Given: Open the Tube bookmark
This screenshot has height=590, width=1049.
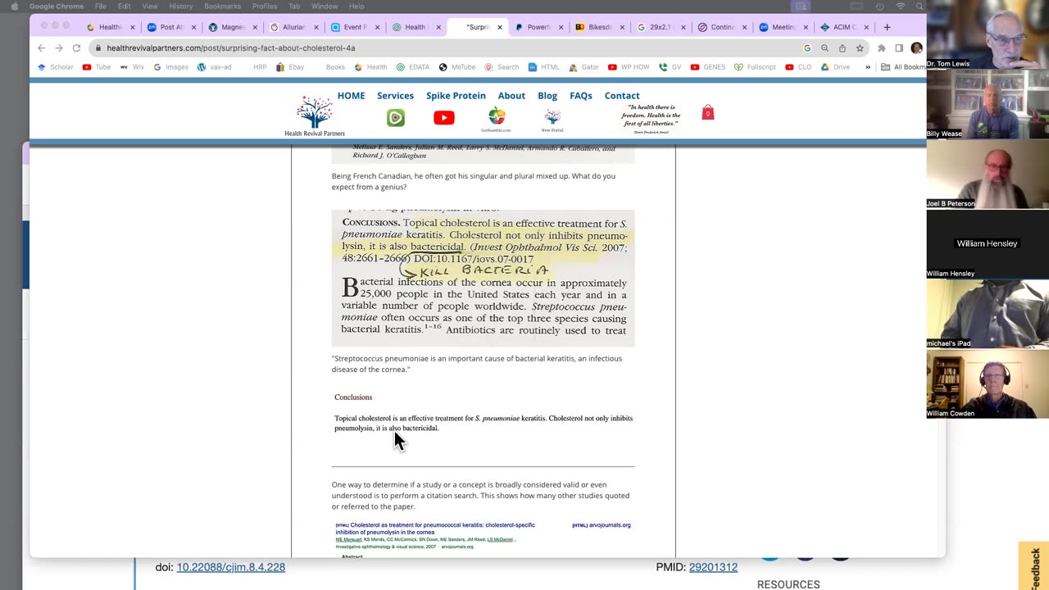Looking at the screenshot, I should click(97, 67).
